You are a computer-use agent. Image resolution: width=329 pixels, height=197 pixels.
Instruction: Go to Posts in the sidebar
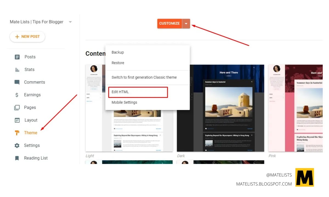point(30,57)
